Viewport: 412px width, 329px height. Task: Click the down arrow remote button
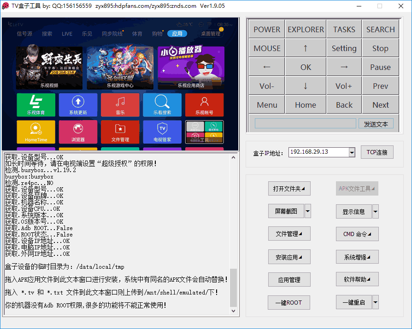tap(306, 86)
